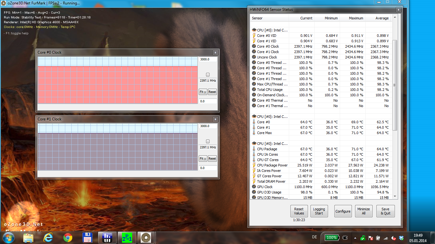Click the Core #1 Clock max value field

click(208, 126)
